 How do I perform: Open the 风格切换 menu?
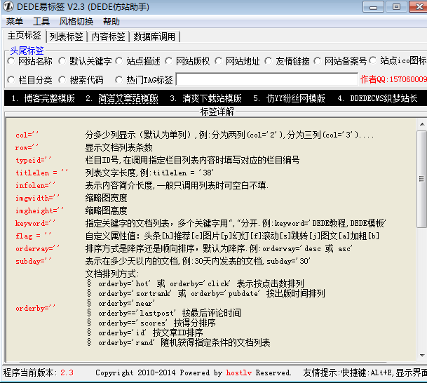pos(76,22)
